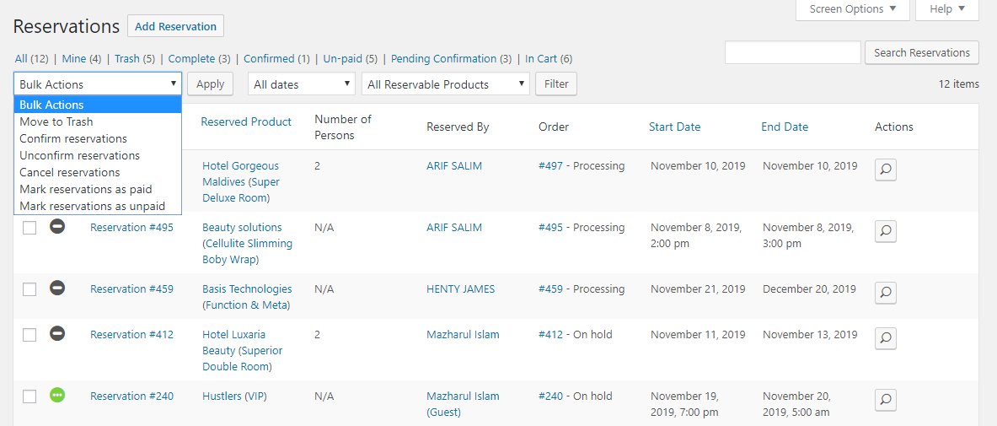Click the dark status icon for Reservation #459

(x=57, y=288)
